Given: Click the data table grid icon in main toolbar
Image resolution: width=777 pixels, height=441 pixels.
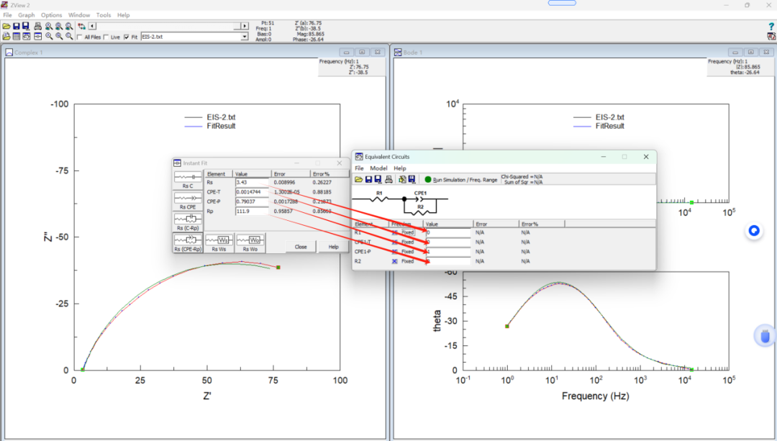Looking at the screenshot, I should [17, 36].
